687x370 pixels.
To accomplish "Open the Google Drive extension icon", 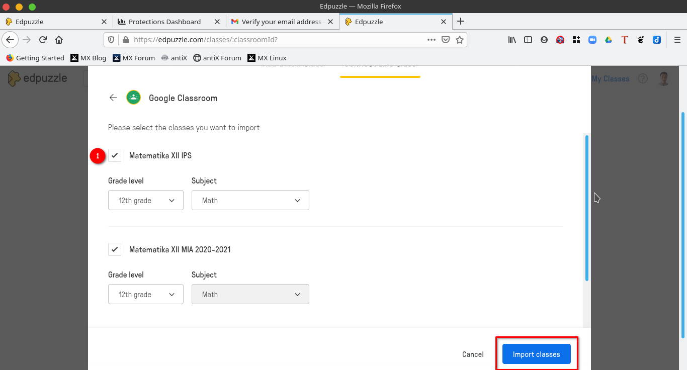I will [609, 40].
